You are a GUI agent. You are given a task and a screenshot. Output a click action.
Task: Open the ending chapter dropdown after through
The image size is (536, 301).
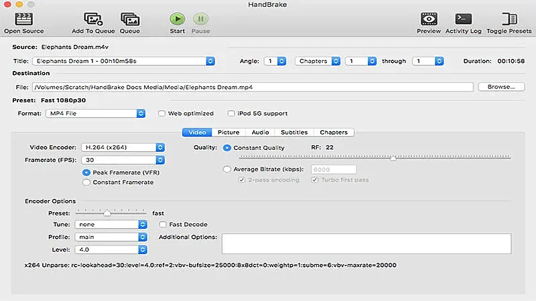[428, 61]
